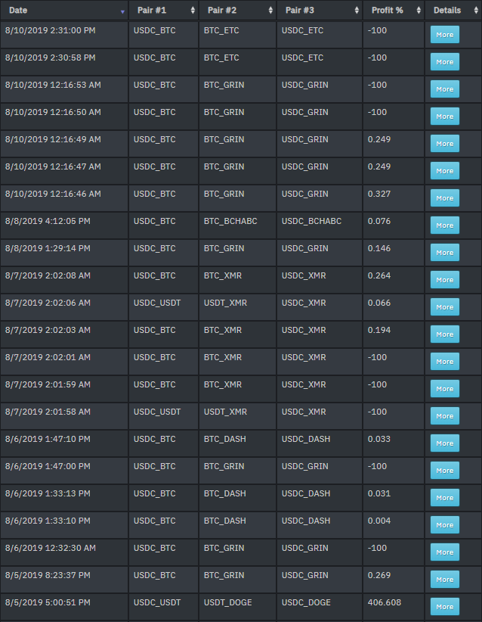Open More for 8/5/2019 8:23:37 PM trade

[x=445, y=579]
